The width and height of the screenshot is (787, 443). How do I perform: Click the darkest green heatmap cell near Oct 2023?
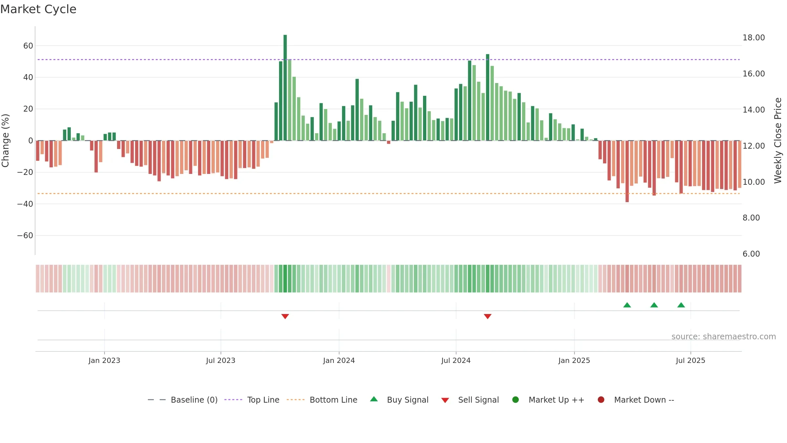click(285, 279)
